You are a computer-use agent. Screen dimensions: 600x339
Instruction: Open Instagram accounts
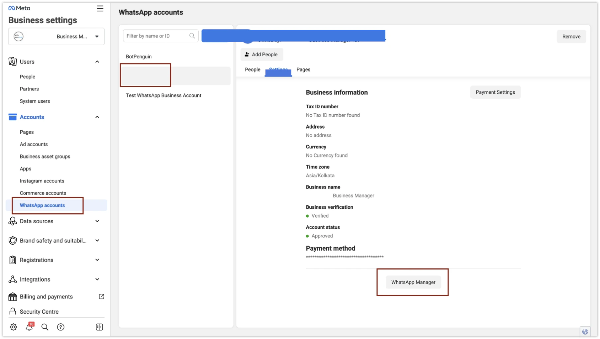tap(42, 181)
